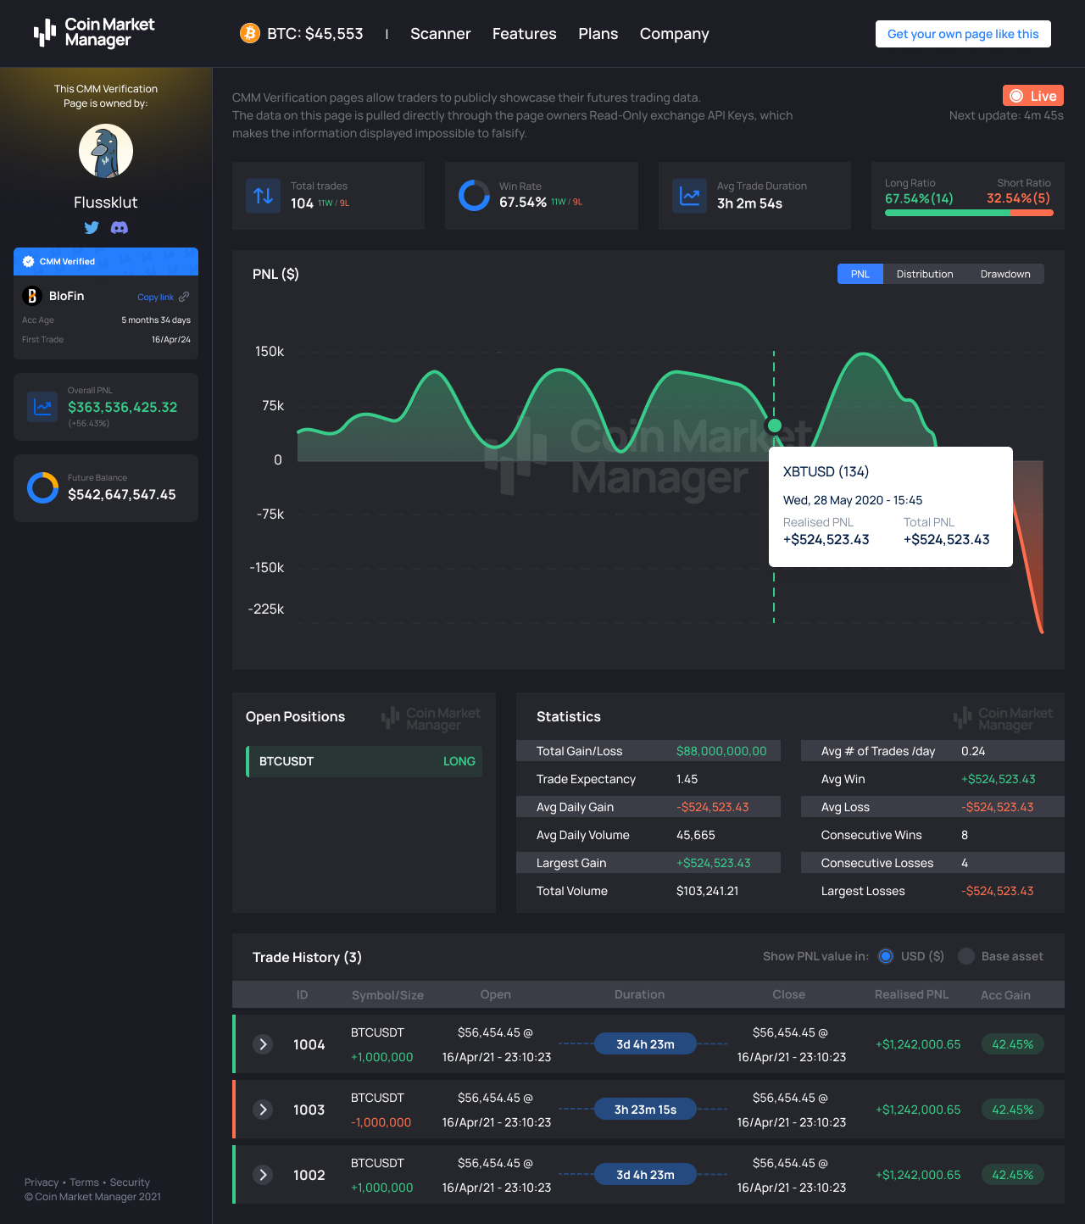Viewport: 1085px width, 1224px height.
Task: Click the Realised PNL column header
Action: pyautogui.click(x=911, y=994)
